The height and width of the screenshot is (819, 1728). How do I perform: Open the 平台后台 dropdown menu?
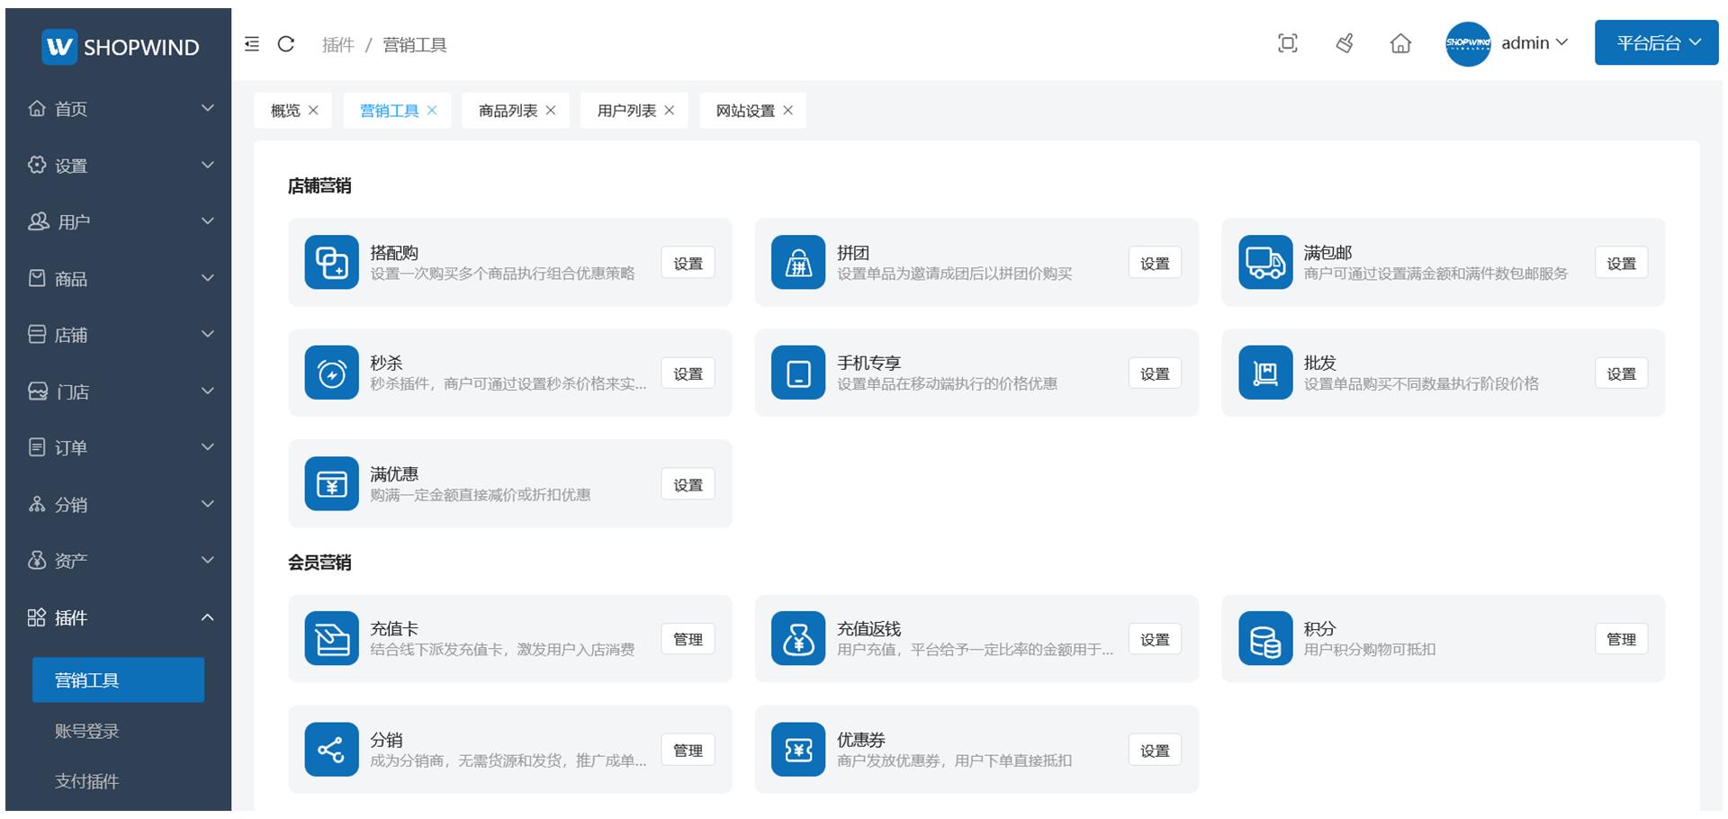pyautogui.click(x=1655, y=42)
